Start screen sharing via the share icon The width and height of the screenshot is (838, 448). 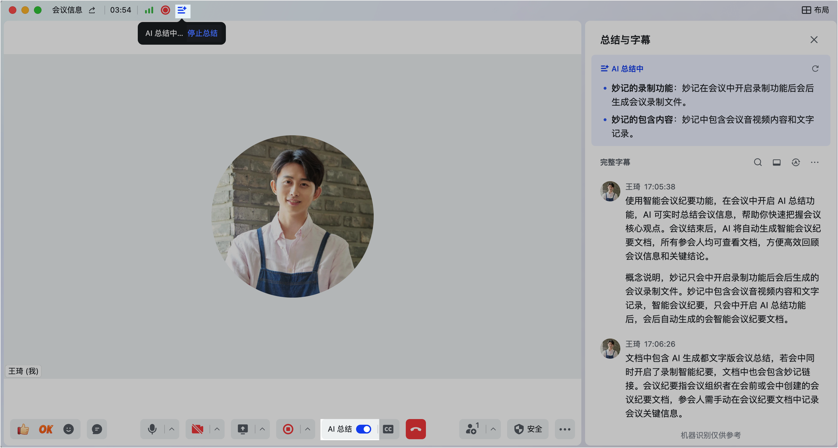243,429
